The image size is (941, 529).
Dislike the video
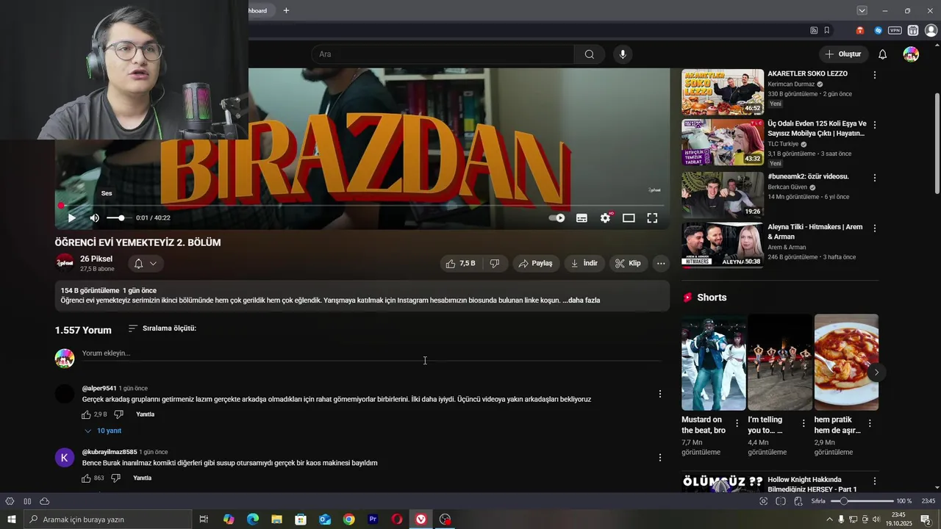pyautogui.click(x=495, y=263)
